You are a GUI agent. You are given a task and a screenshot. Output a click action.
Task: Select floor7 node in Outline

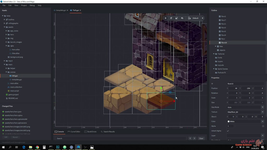[223, 20]
